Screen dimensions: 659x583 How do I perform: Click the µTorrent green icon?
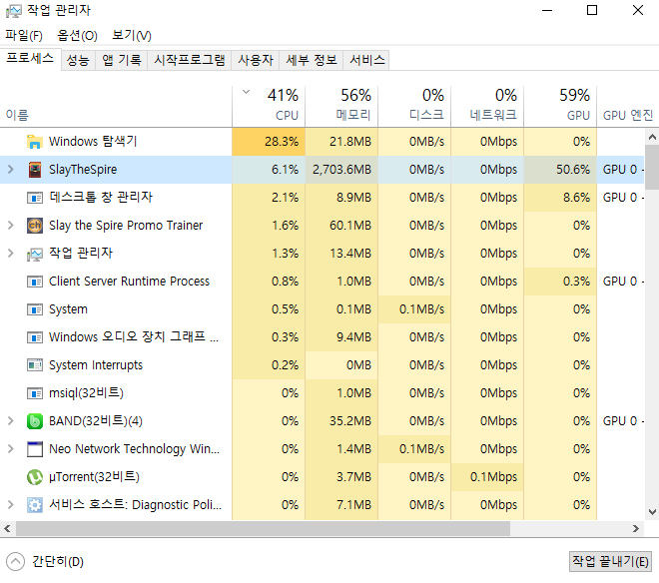click(35, 477)
